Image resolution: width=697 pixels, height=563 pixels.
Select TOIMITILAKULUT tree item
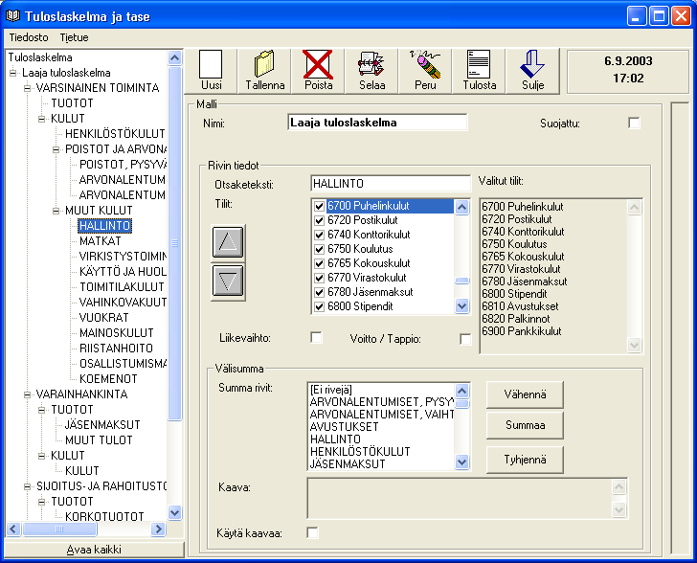pos(122,287)
